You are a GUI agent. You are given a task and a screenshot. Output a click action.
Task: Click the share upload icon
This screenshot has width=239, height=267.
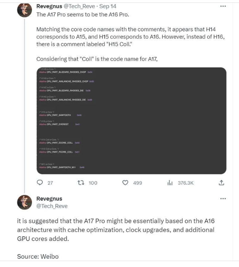[221, 183]
